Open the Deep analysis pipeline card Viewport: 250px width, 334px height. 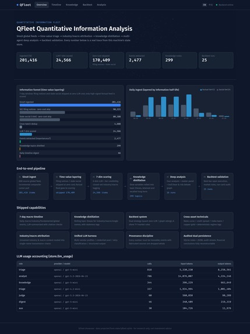[181, 186]
